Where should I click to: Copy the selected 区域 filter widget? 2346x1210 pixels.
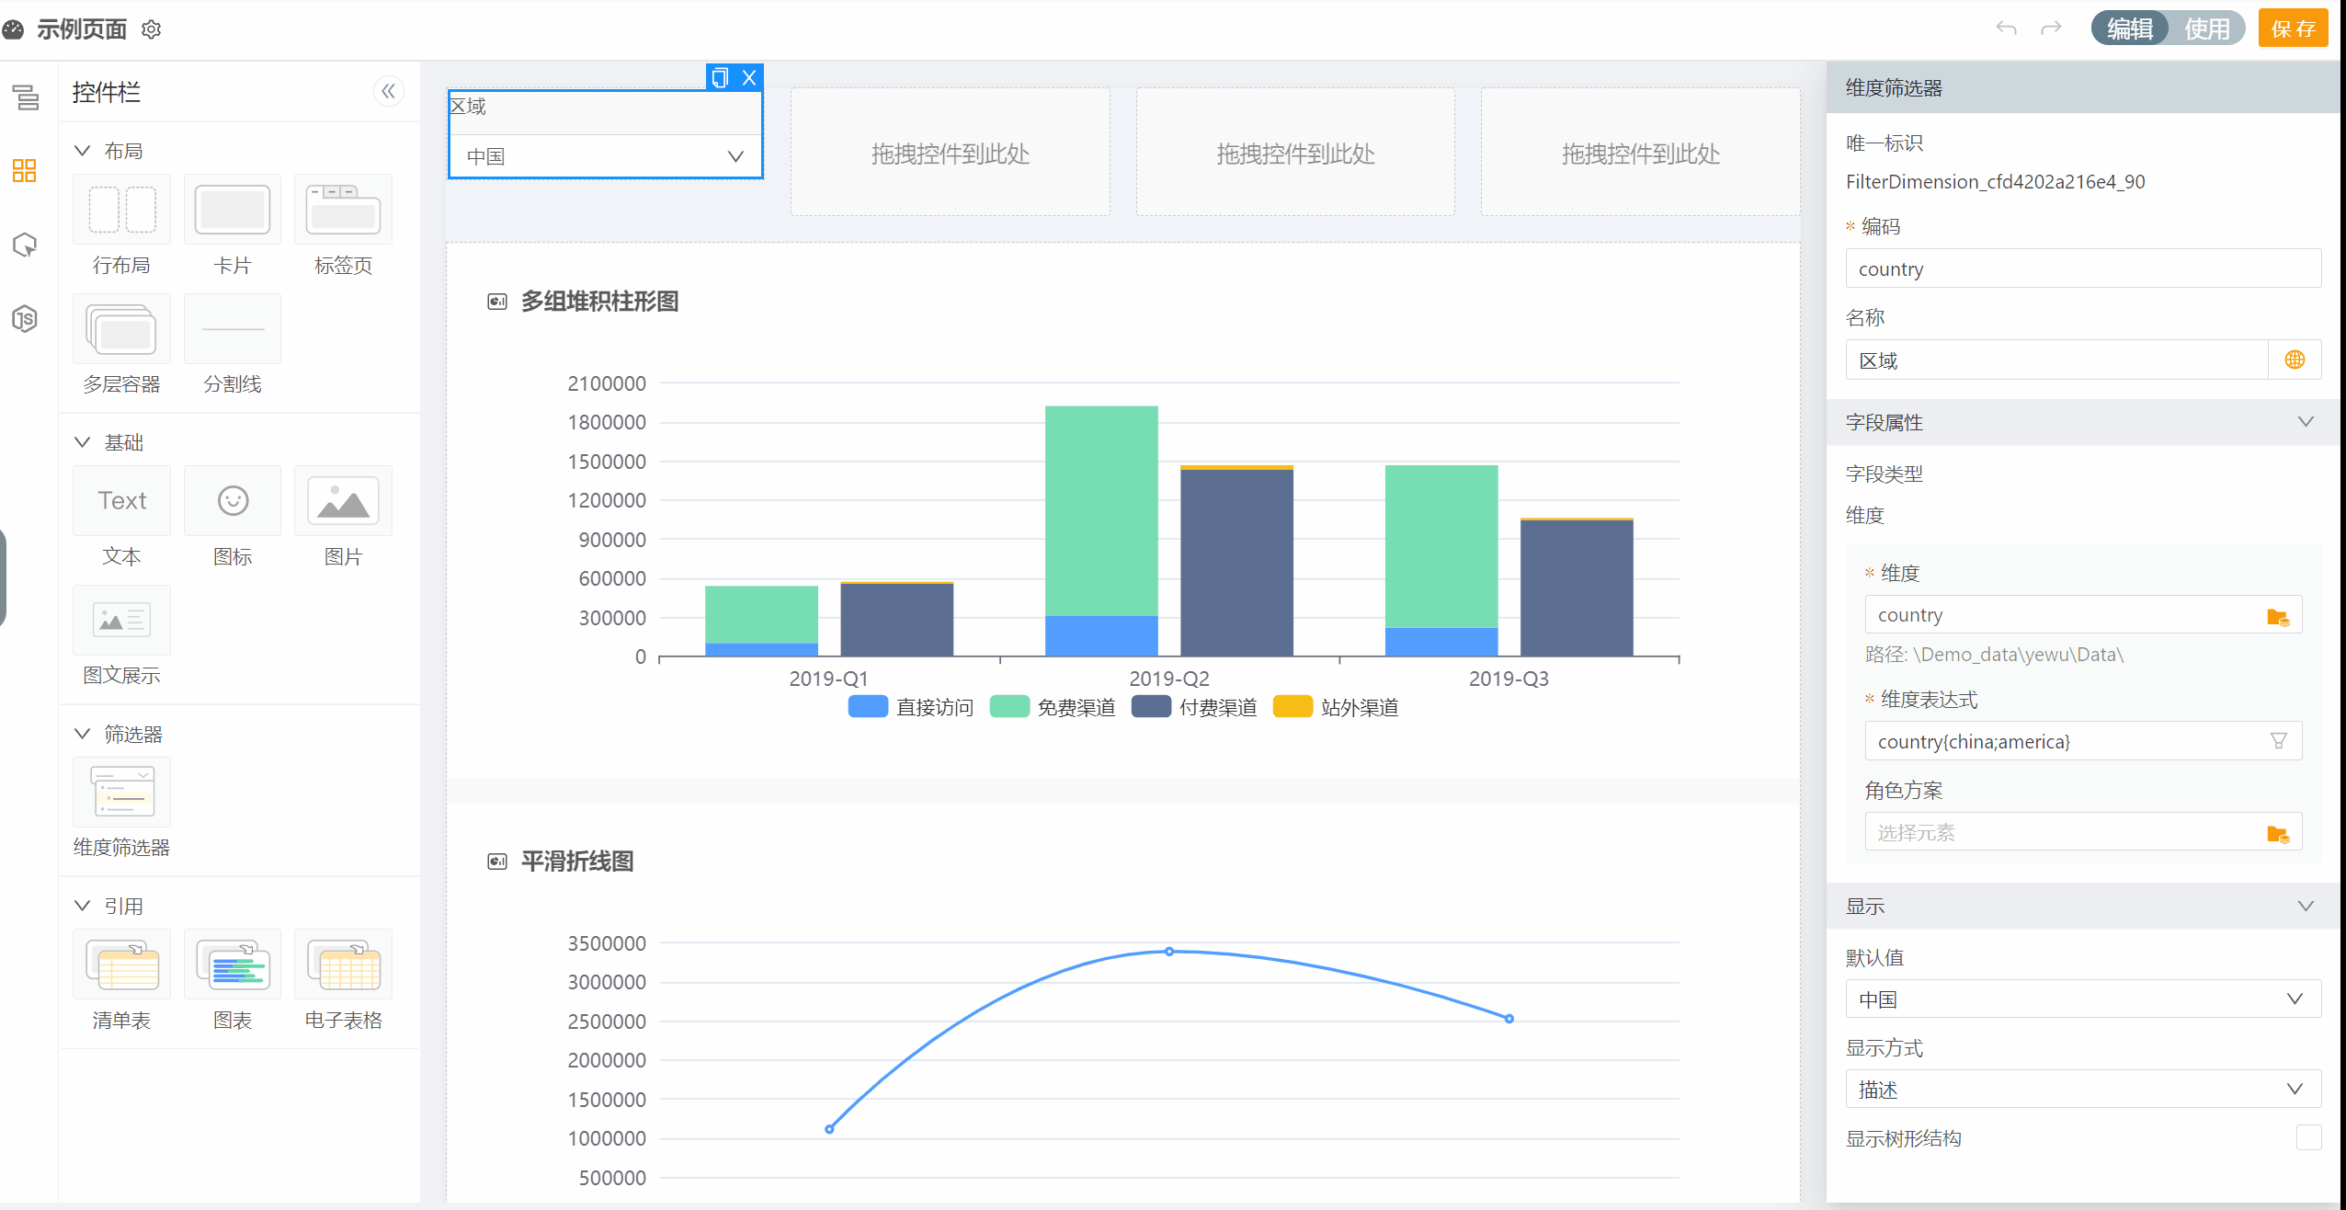coord(720,77)
